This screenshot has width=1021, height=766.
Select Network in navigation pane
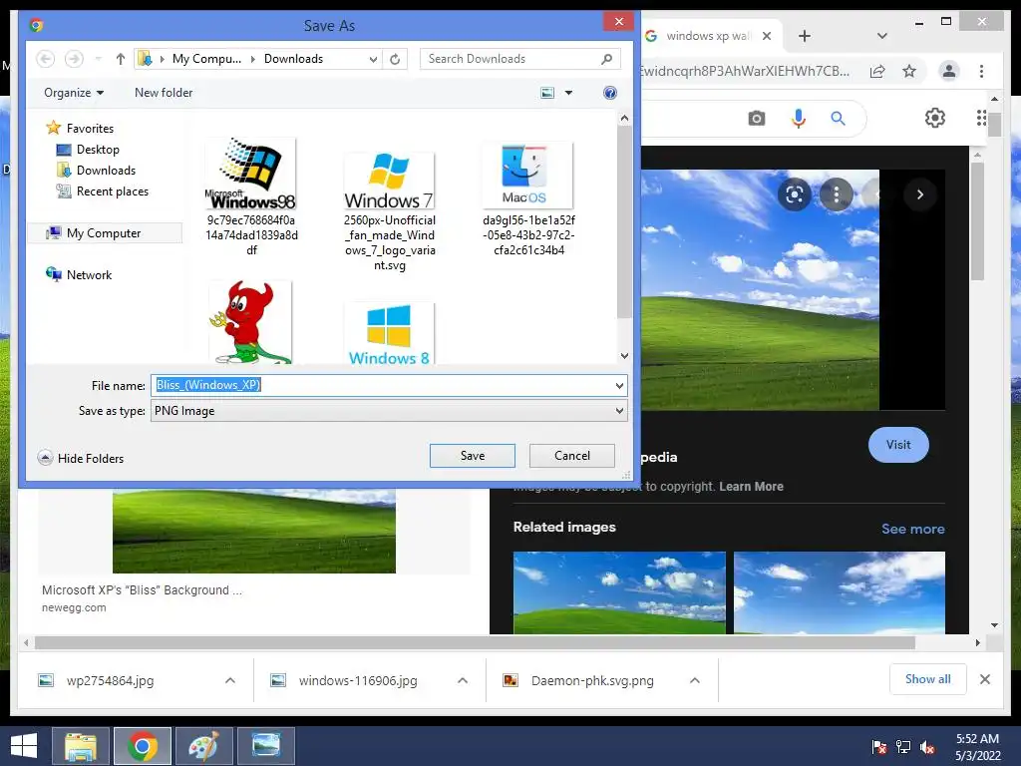pyautogui.click(x=79, y=275)
